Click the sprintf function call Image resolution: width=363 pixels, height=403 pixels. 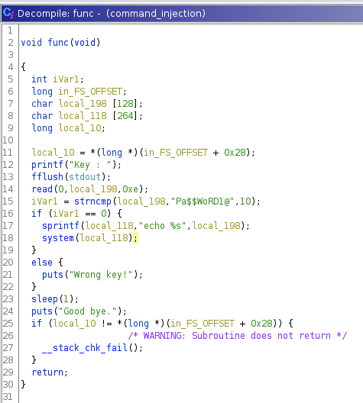[60, 226]
